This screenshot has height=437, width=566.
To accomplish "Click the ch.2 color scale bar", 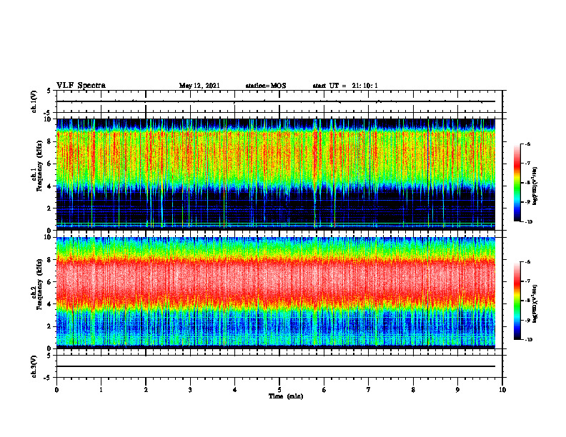I will point(517,301).
